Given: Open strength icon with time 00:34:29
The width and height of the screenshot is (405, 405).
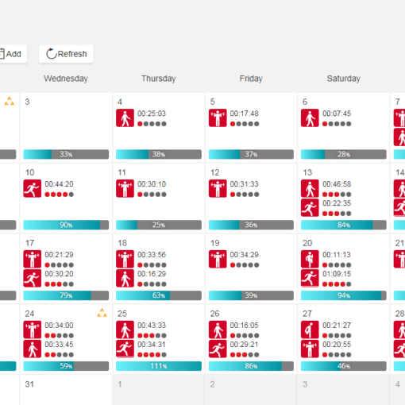Looking at the screenshot, I should 218,259.
